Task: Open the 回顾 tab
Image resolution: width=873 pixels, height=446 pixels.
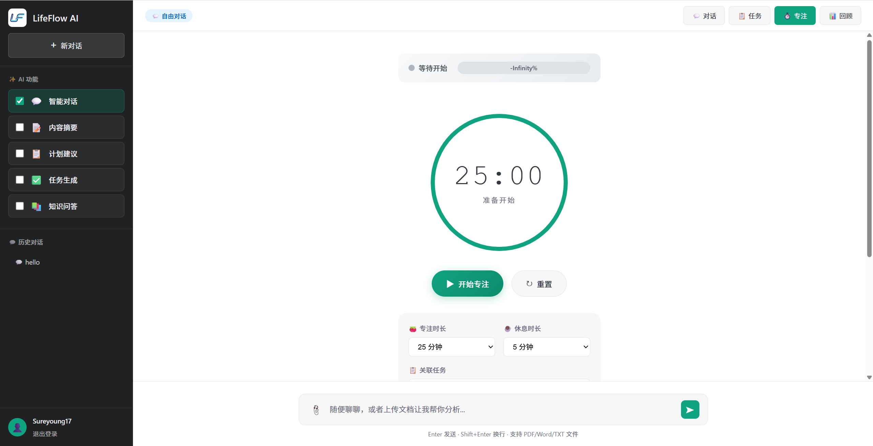Action: [840, 15]
